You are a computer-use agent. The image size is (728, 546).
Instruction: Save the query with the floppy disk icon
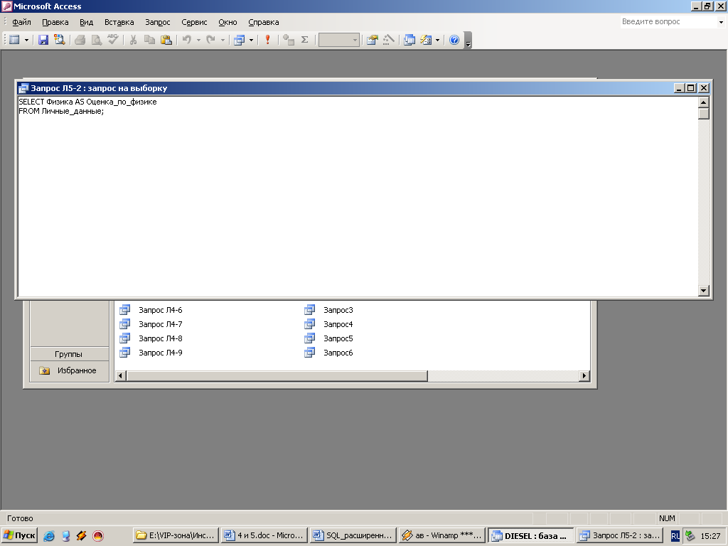tap(43, 40)
